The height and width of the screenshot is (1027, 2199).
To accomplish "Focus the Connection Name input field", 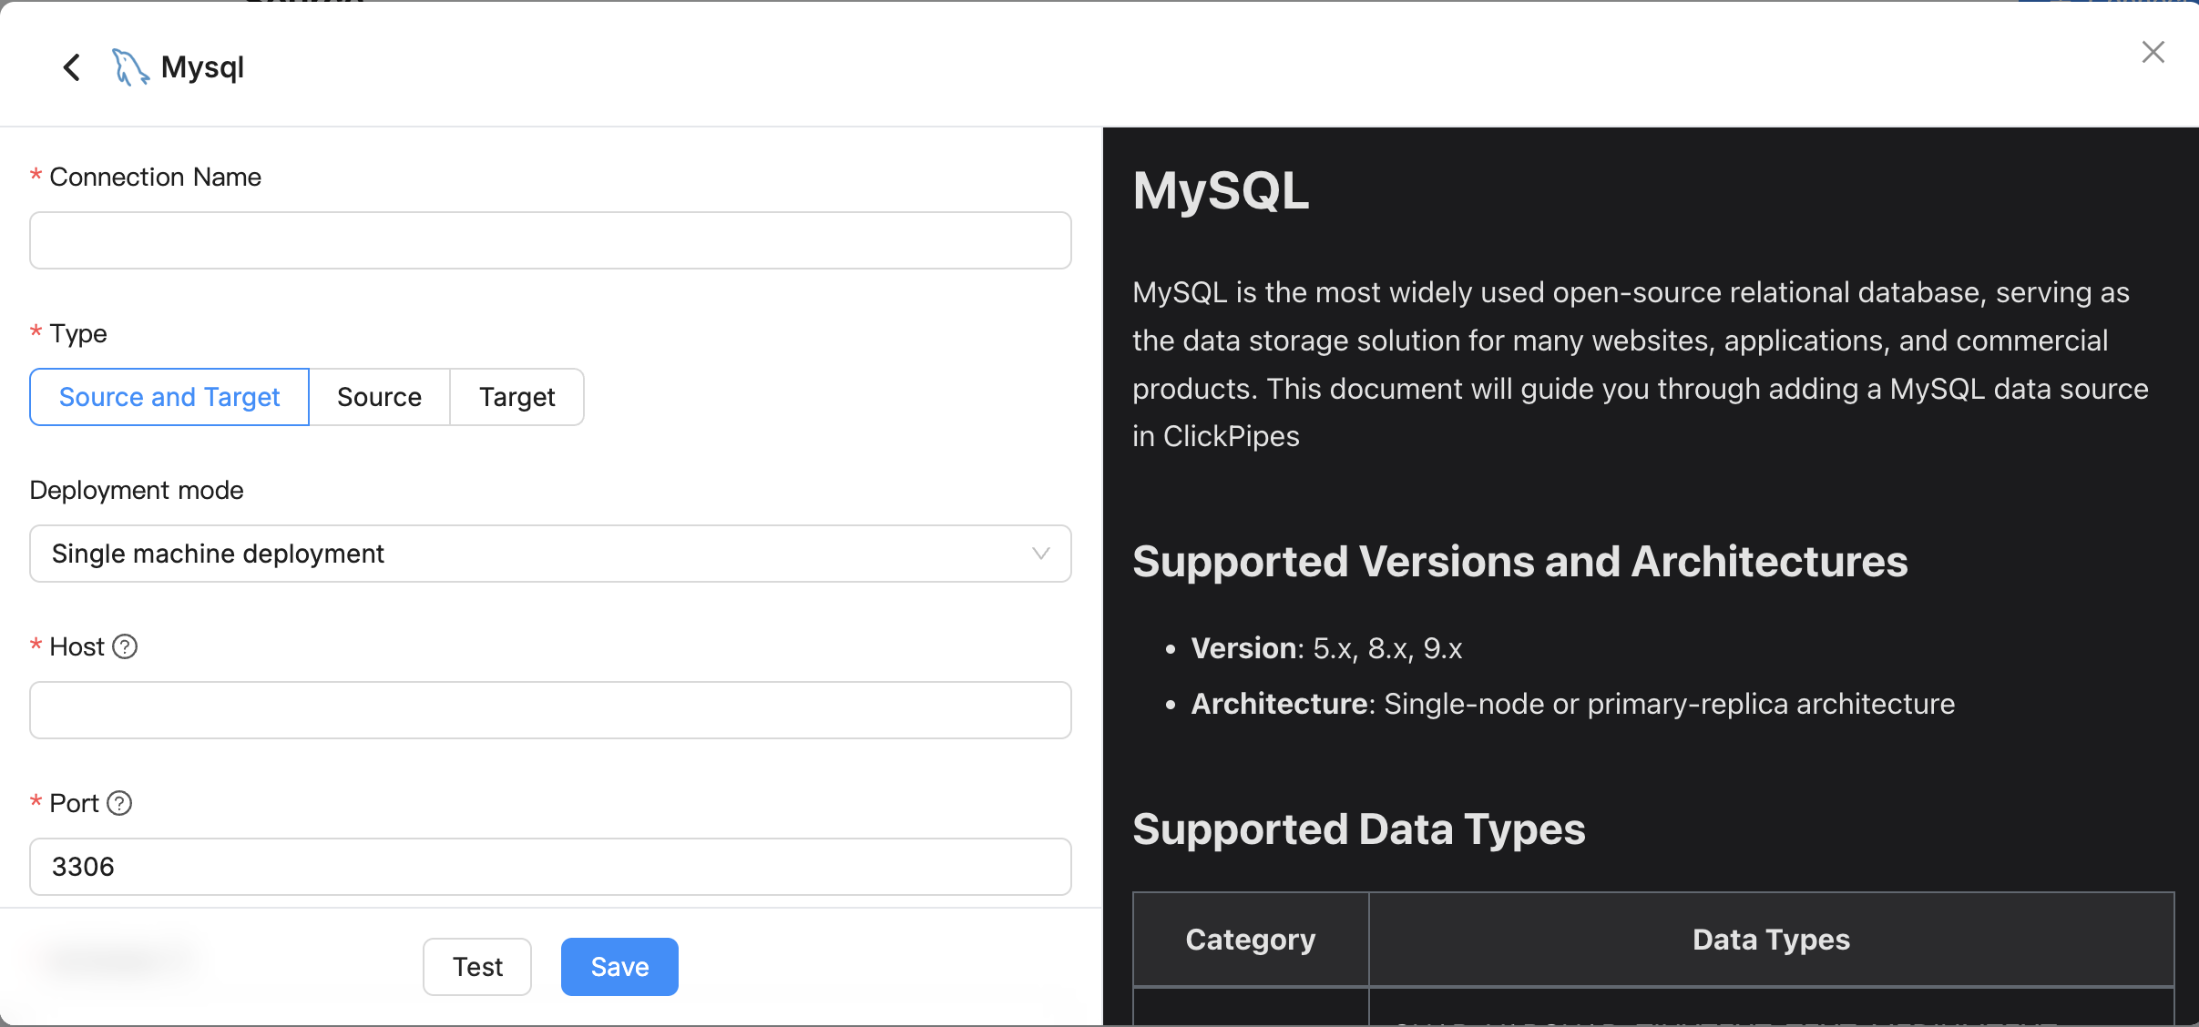I will pyautogui.click(x=550, y=240).
